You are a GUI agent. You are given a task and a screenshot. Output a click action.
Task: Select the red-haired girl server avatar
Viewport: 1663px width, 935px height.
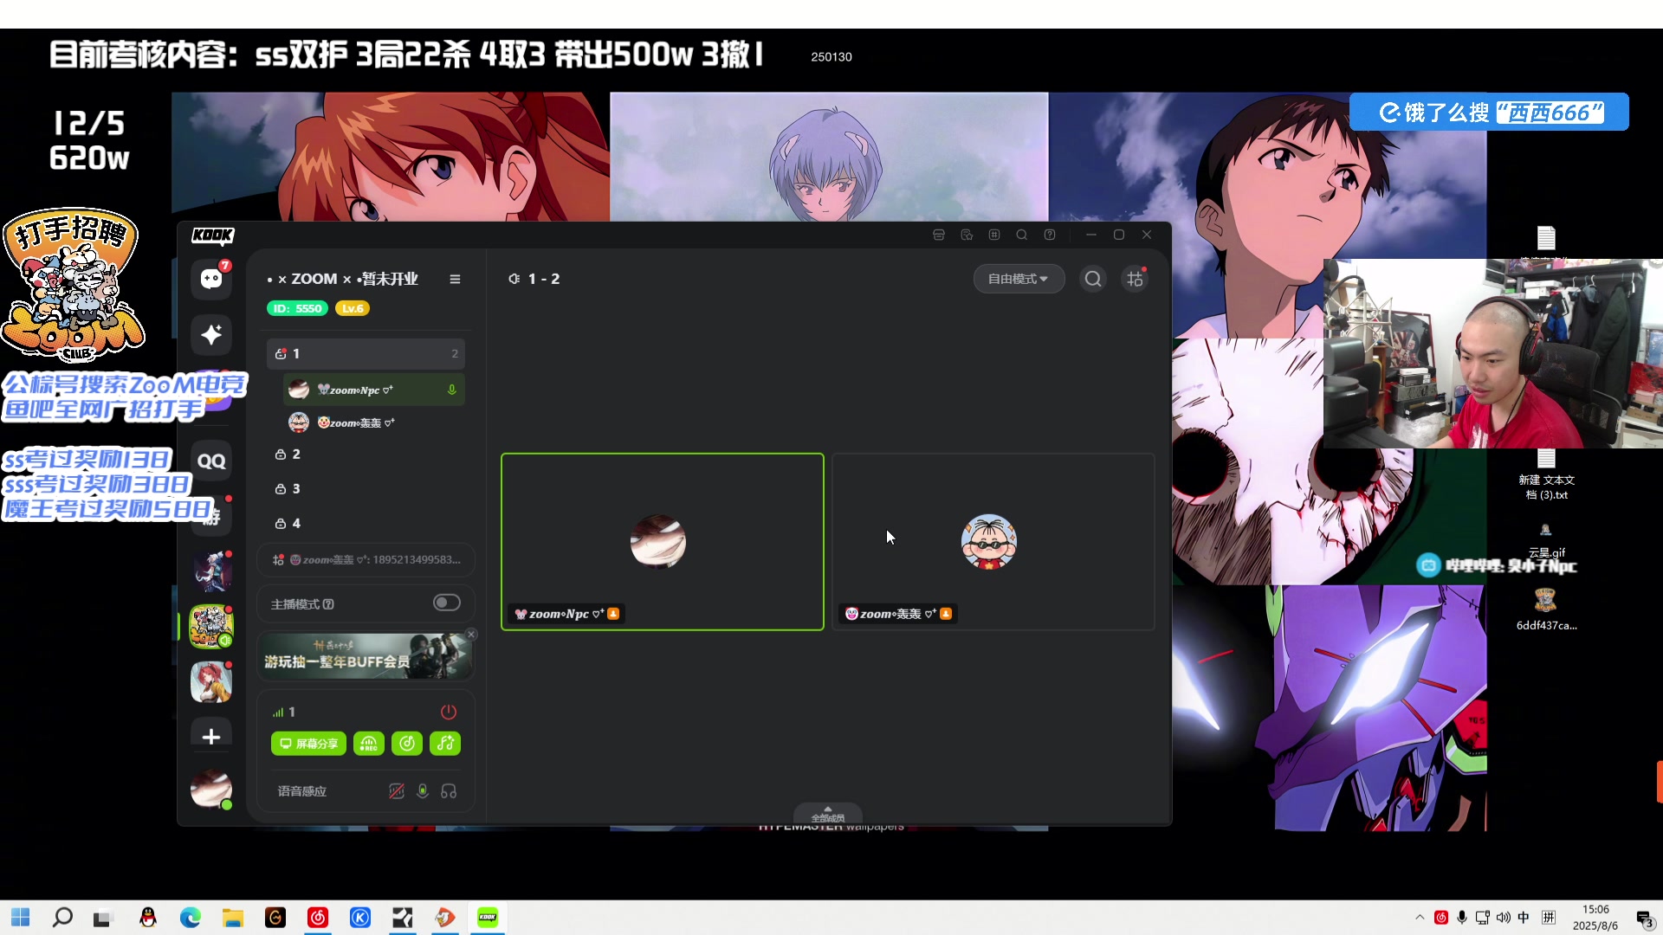[211, 682]
